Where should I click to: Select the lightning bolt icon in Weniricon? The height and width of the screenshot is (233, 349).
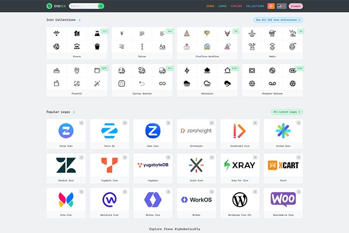(187, 70)
